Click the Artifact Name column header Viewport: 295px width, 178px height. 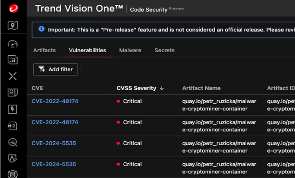(x=201, y=88)
